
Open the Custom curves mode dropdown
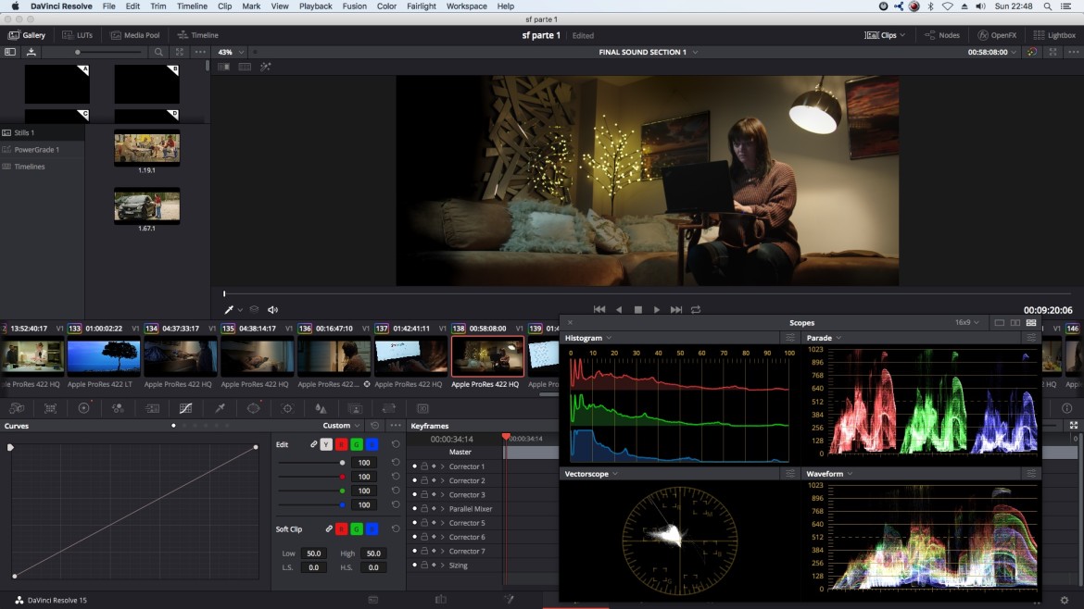pos(342,426)
